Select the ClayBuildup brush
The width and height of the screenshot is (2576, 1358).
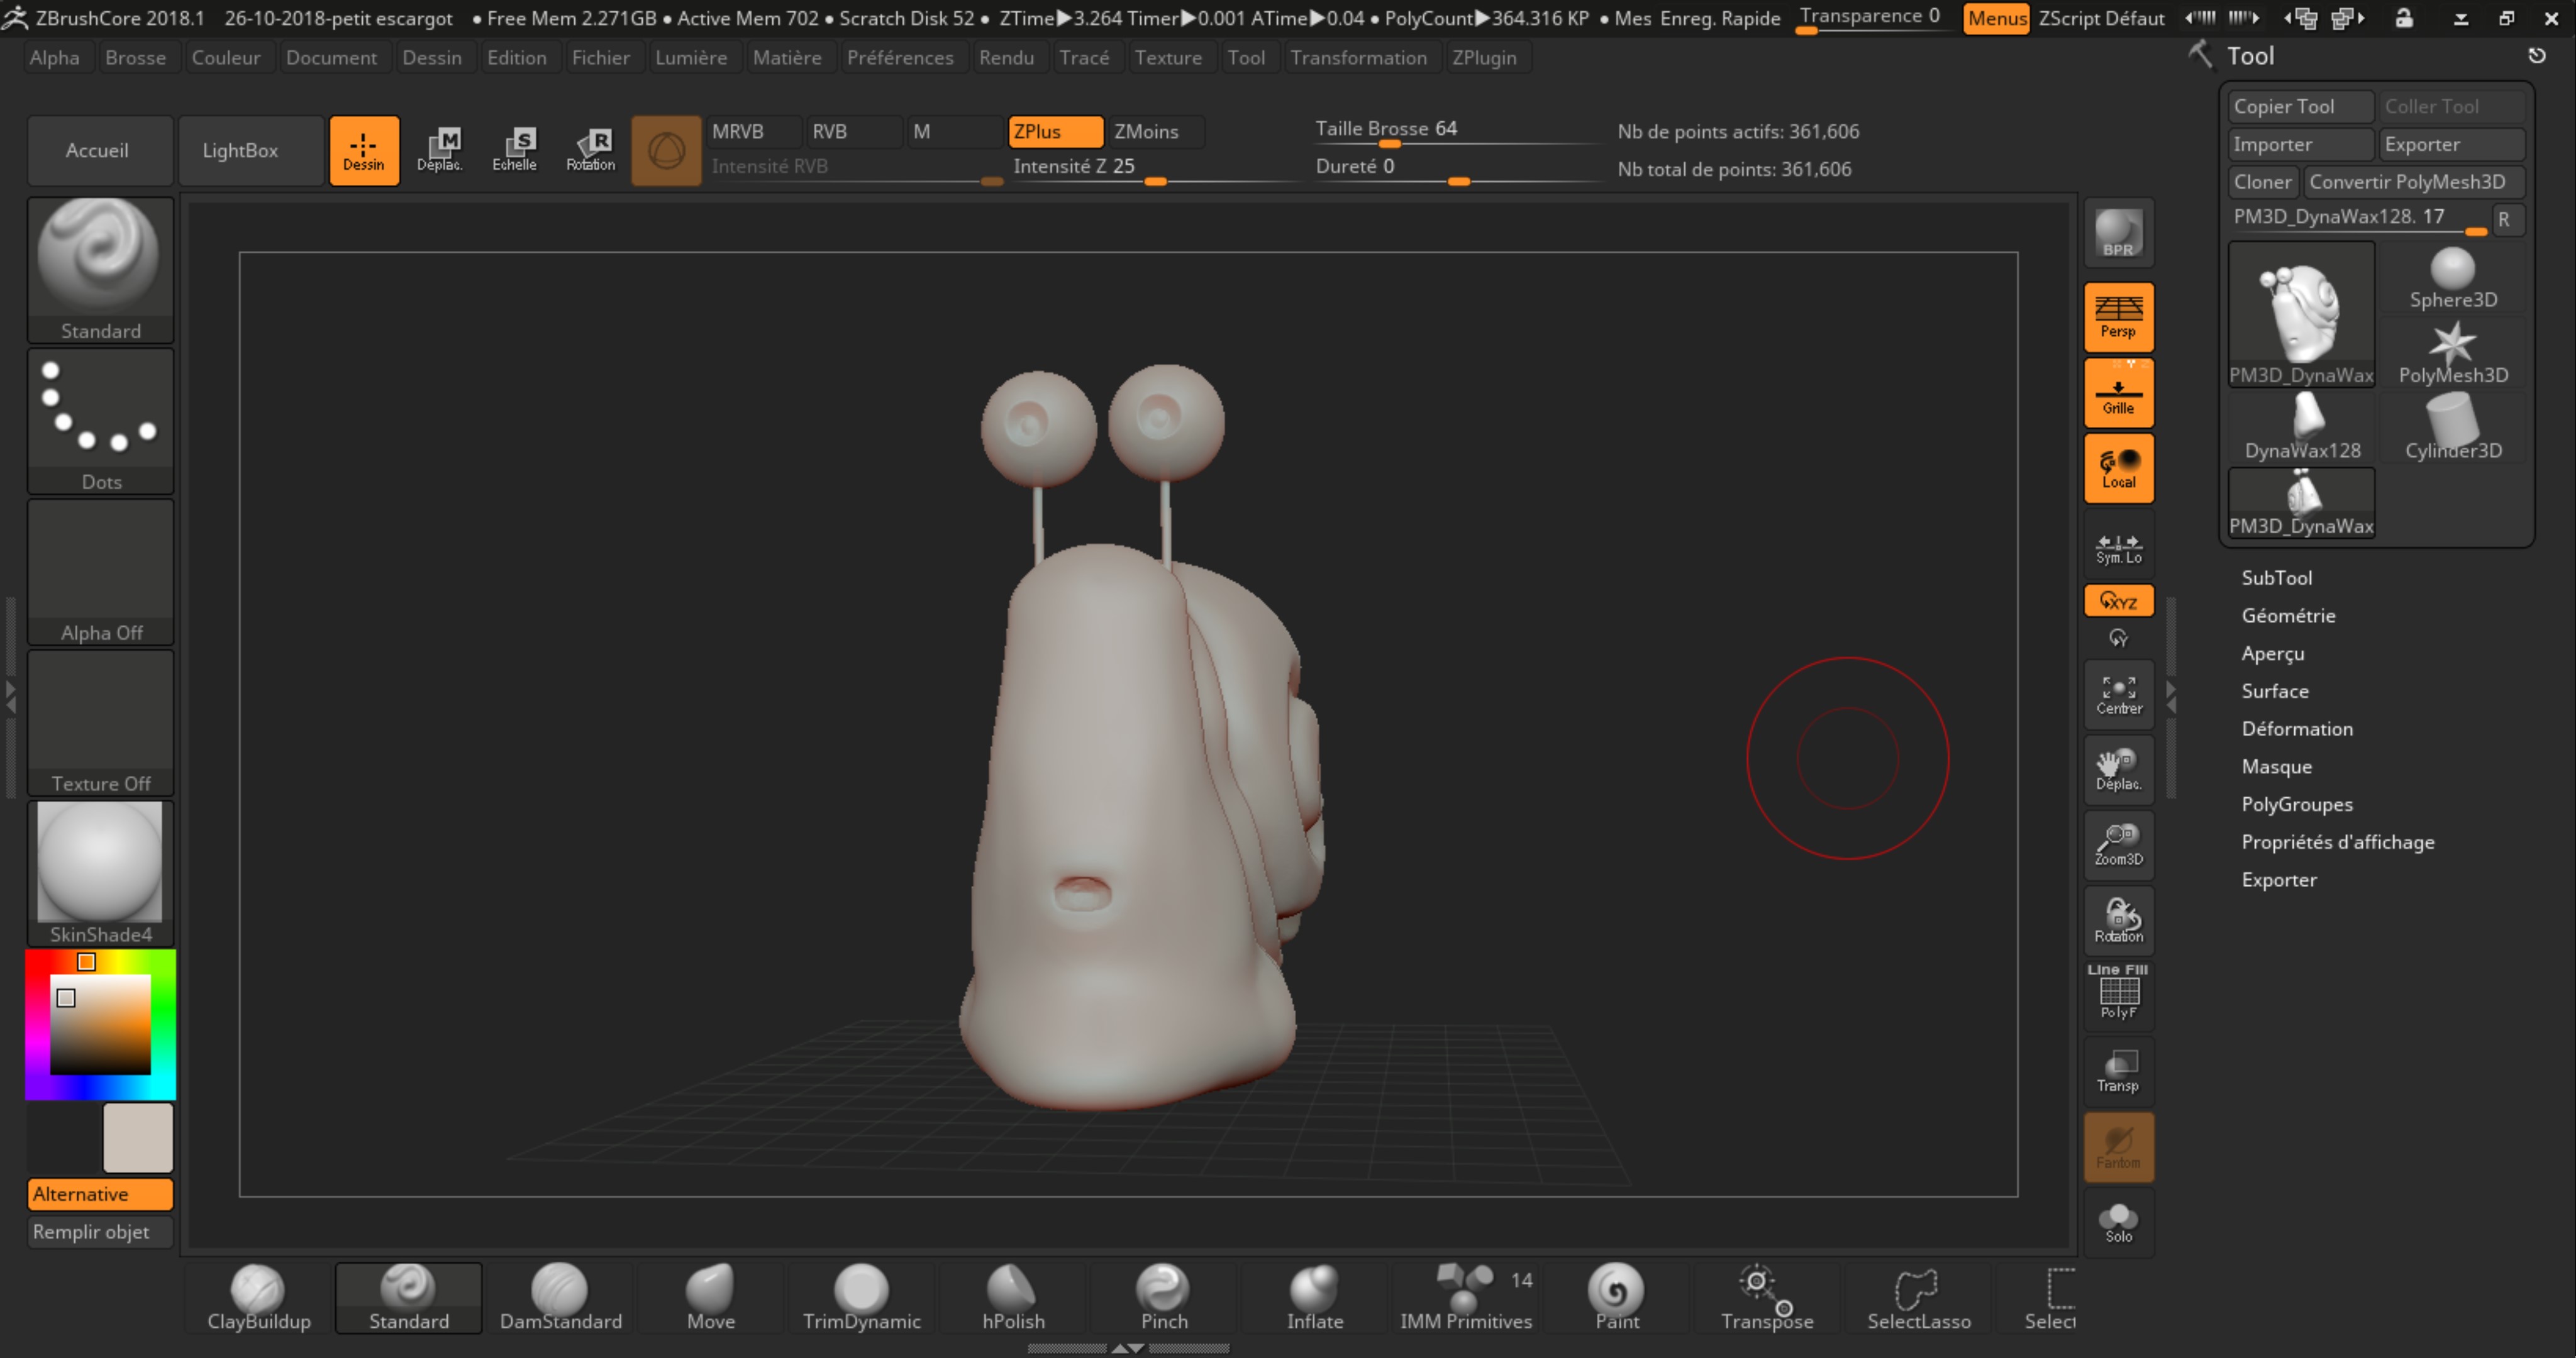(x=258, y=1296)
